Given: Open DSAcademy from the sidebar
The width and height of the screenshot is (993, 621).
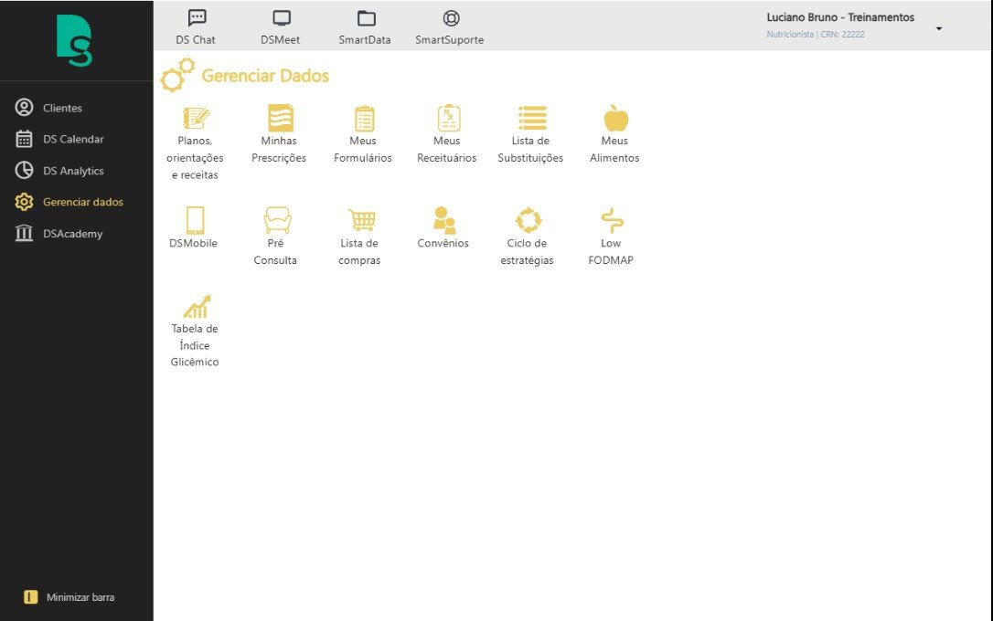Looking at the screenshot, I should pyautogui.click(x=59, y=234).
